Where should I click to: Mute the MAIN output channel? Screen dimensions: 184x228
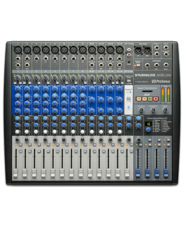click(168, 145)
